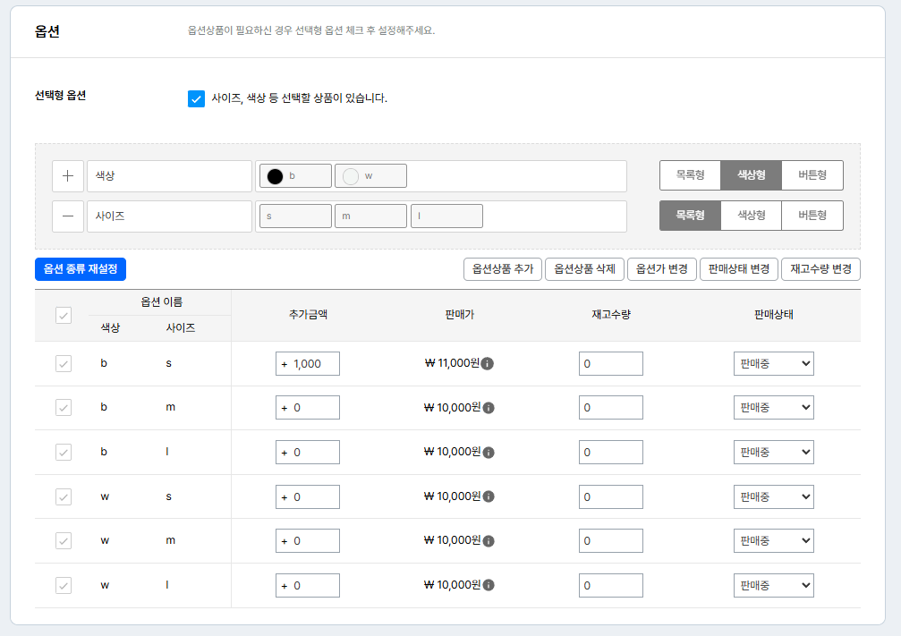Click the 옵션 종류 재설정 button
This screenshot has width=901, height=636.
[81, 269]
